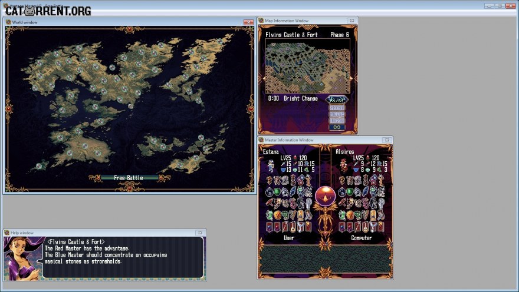Click 'The Red Master has the advantage' line
Viewport: 519px width, 292px height.
point(87,248)
